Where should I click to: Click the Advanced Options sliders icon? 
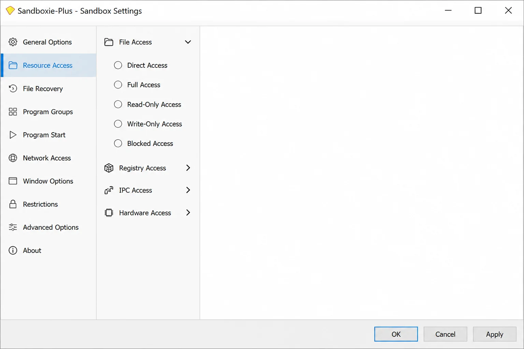coord(13,227)
